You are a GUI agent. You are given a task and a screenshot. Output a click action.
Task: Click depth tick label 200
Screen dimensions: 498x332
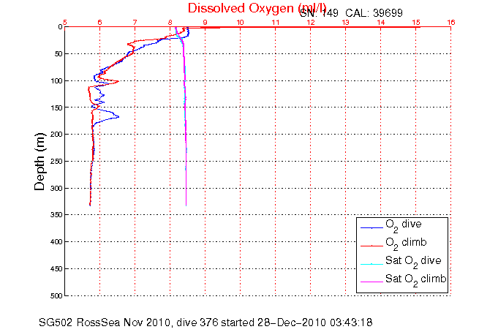tap(56, 135)
